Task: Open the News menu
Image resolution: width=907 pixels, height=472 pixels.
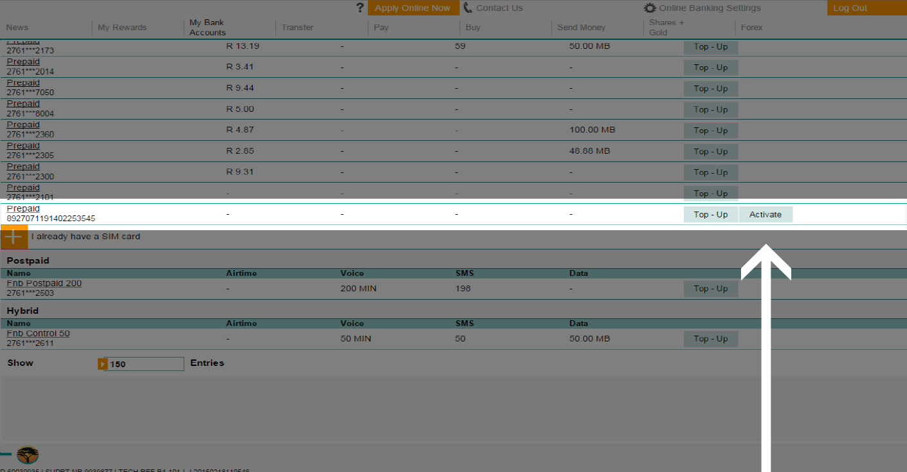Action: pyautogui.click(x=17, y=28)
